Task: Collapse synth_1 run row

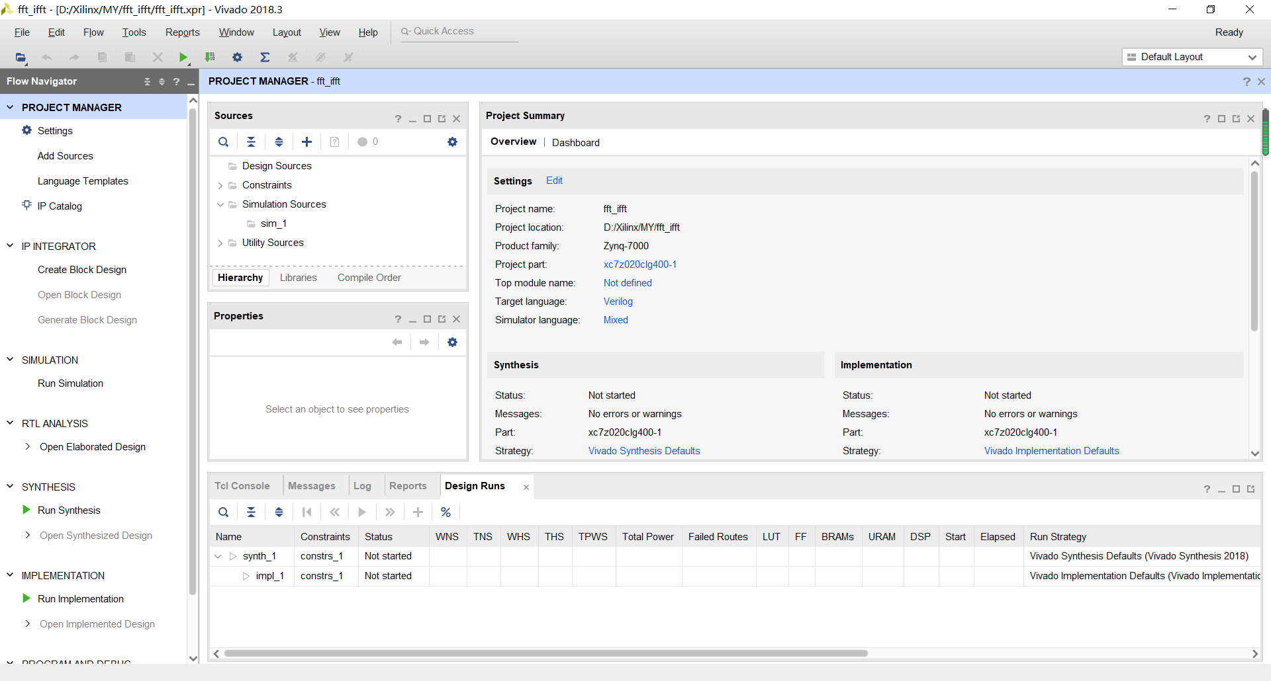Action: [x=218, y=556]
